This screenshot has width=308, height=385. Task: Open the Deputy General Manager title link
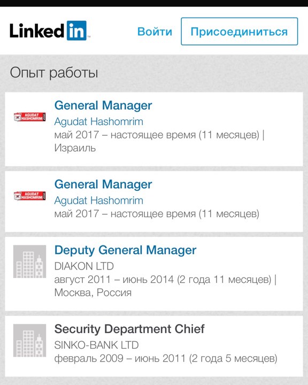(x=125, y=250)
